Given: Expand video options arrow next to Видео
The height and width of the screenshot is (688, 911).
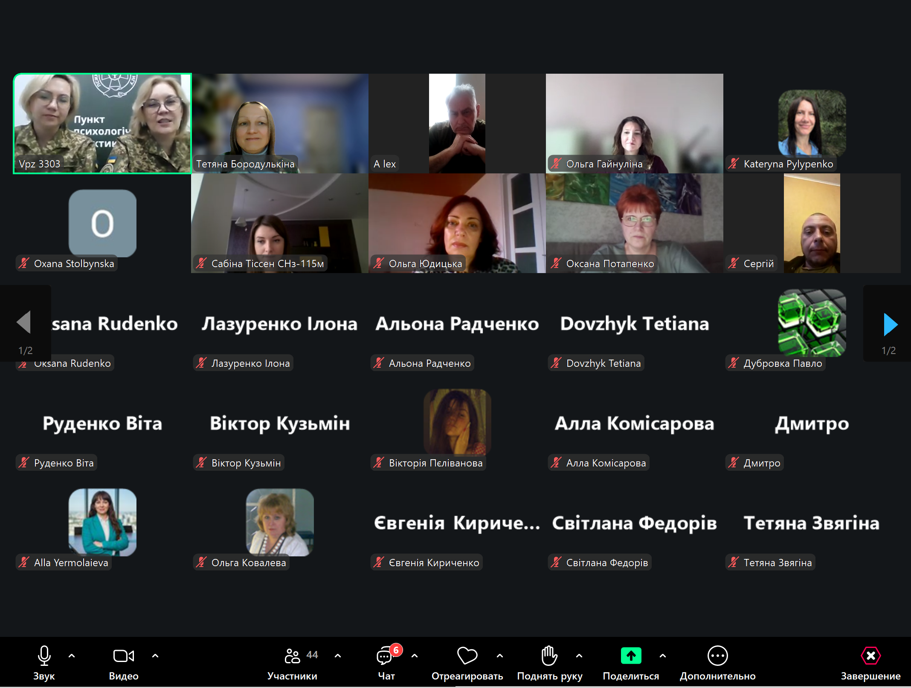Looking at the screenshot, I should pyautogui.click(x=155, y=656).
